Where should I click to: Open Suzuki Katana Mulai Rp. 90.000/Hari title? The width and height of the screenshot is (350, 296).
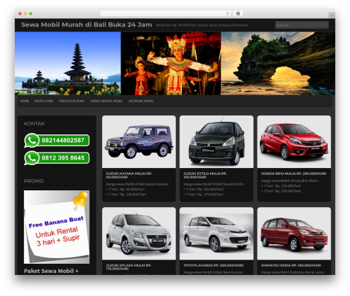tap(129, 175)
